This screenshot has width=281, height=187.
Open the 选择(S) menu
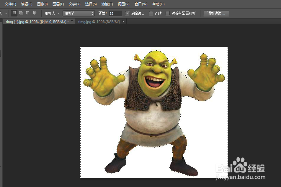click(91, 4)
